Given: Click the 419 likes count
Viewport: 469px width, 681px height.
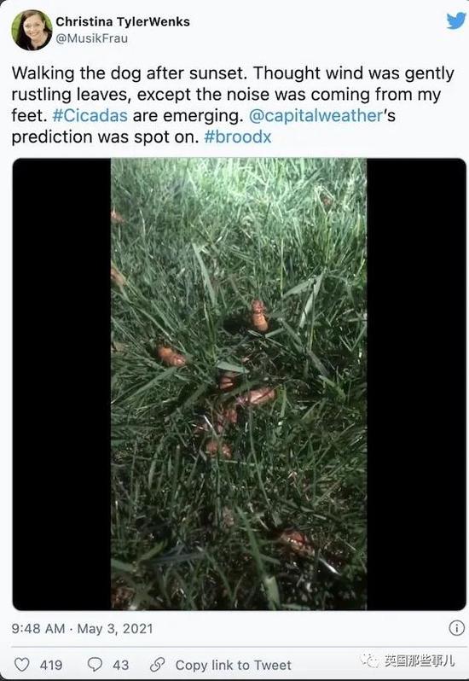Looking at the screenshot, I should (x=51, y=665).
